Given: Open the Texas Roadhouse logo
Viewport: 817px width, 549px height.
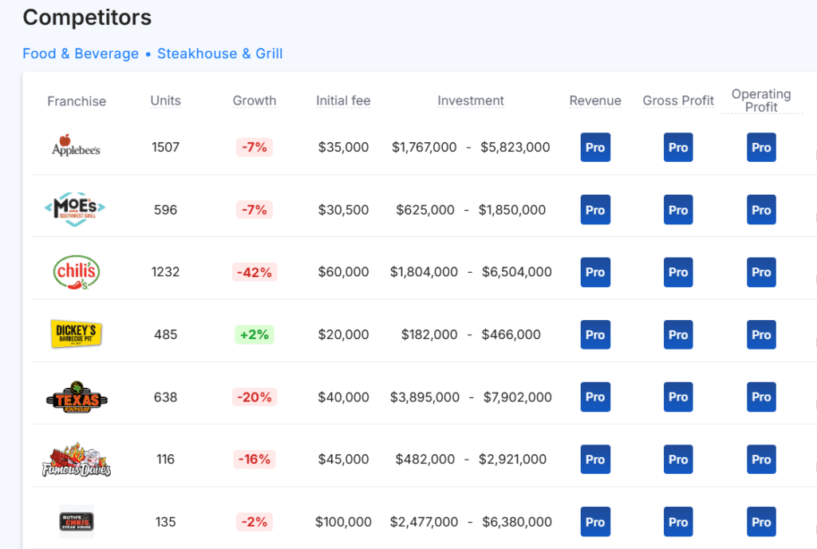Looking at the screenshot, I should click(x=77, y=397).
